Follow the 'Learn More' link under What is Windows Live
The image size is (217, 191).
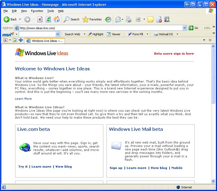tap(23, 99)
